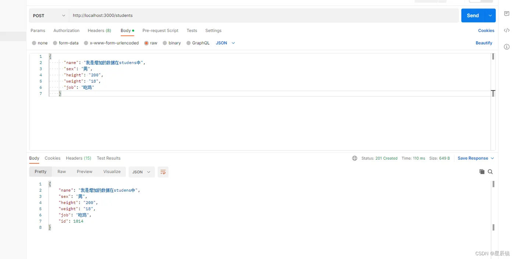515x259 pixels.
Task: Click the Beautify link
Action: click(x=484, y=43)
